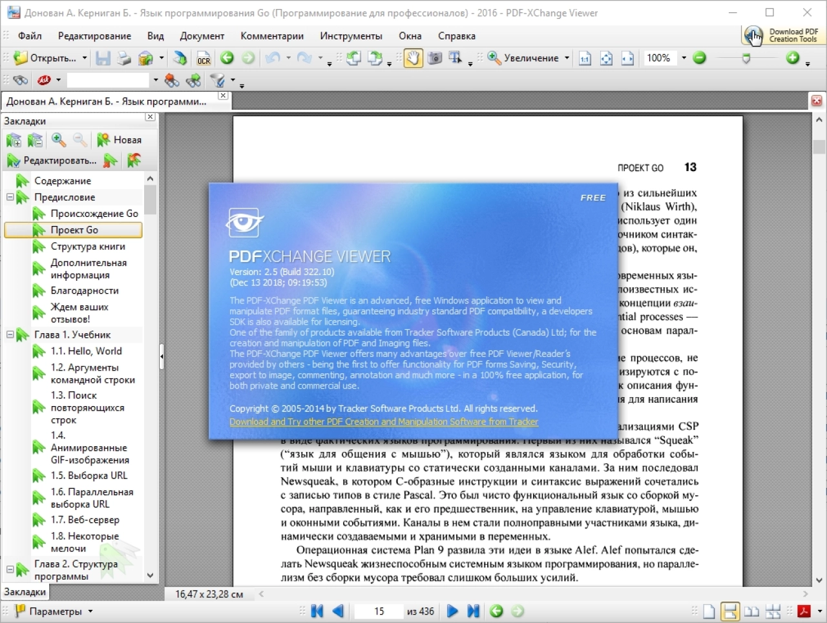827x623 pixels.
Task: Click Новая bookmark button
Action: click(119, 140)
